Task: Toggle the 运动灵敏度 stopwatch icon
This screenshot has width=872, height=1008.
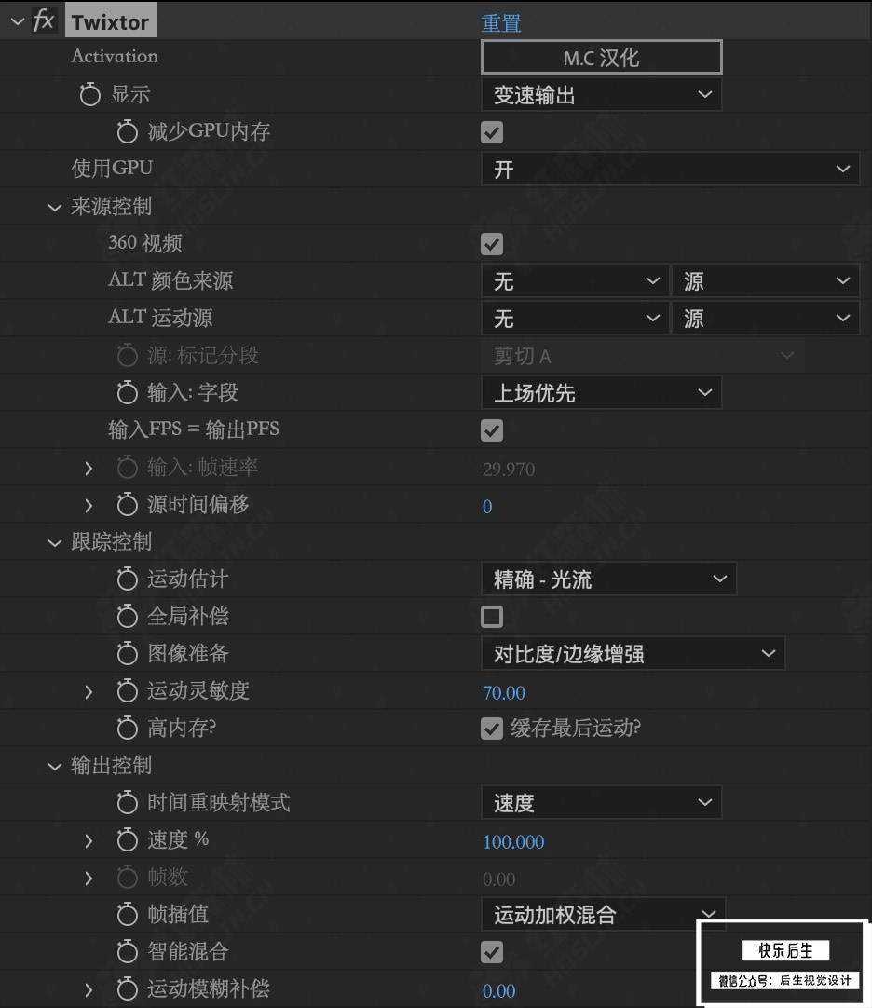Action: [128, 690]
